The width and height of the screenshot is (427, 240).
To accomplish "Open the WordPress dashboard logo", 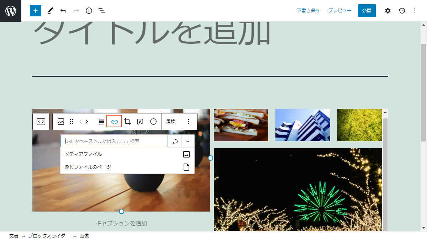I will tap(11, 11).
